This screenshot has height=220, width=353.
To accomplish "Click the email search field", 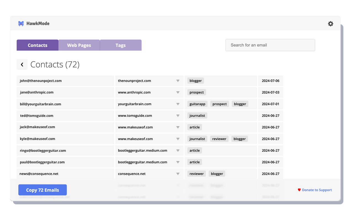I will pyautogui.click(x=270, y=45).
